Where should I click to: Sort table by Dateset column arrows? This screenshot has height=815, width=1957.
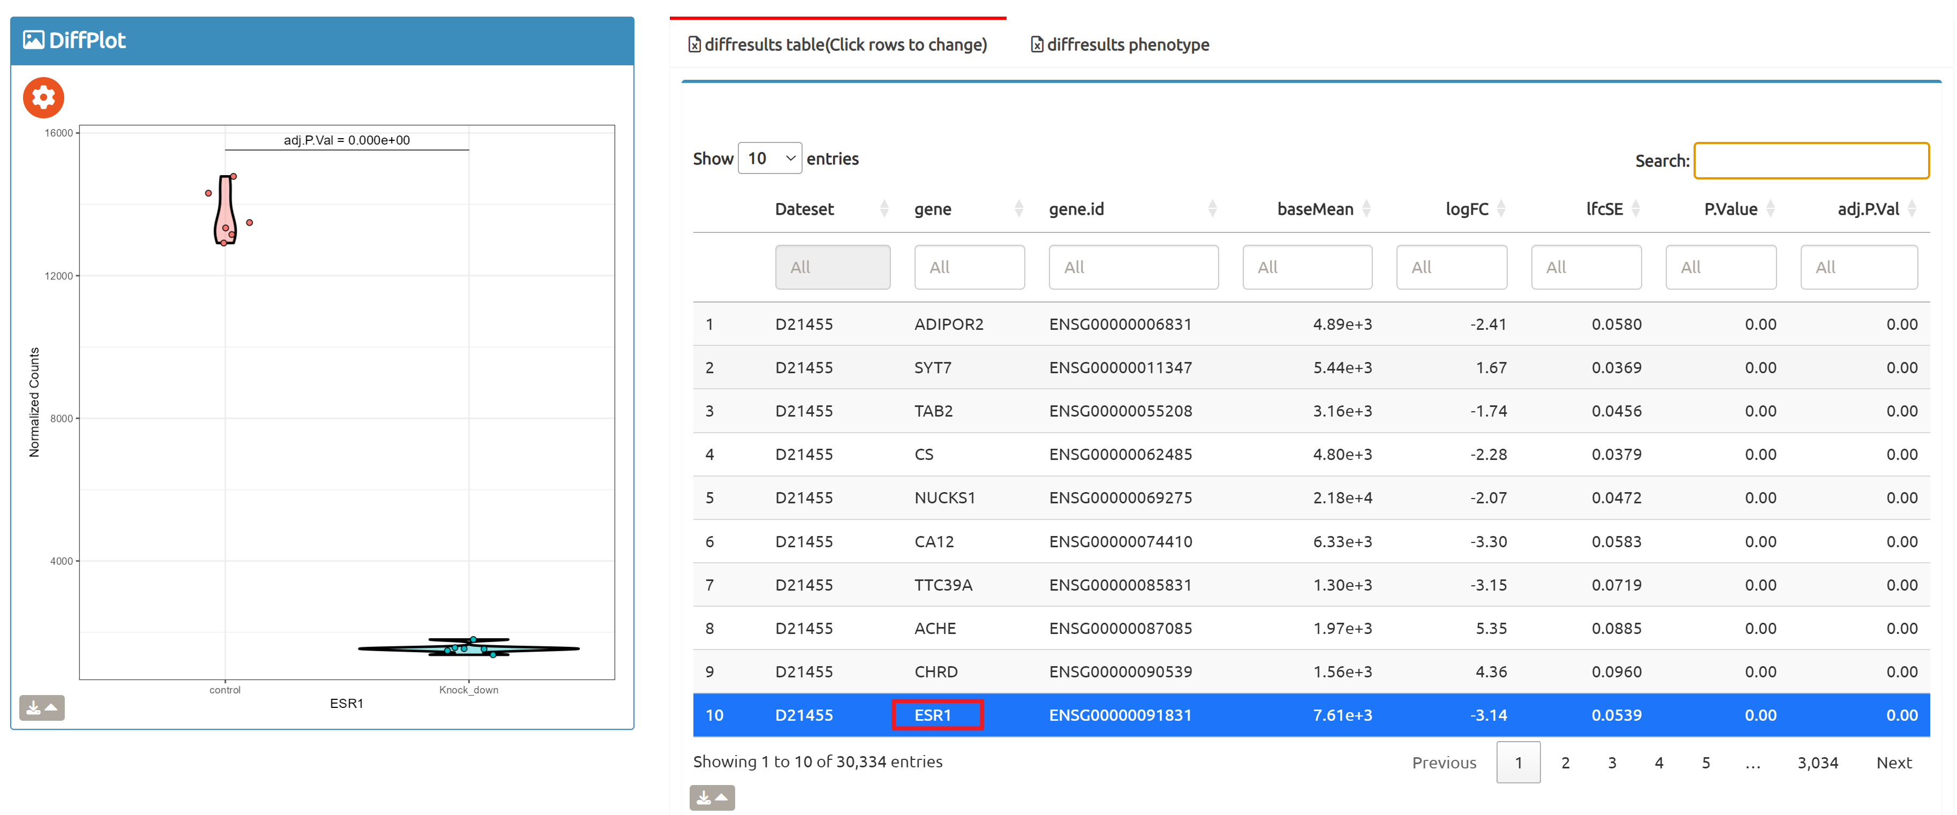coord(883,208)
